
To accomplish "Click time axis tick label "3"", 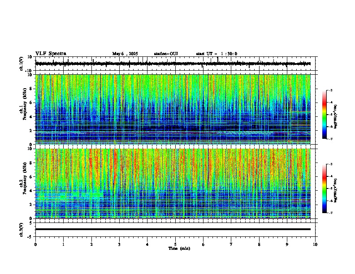I will [119, 244].
